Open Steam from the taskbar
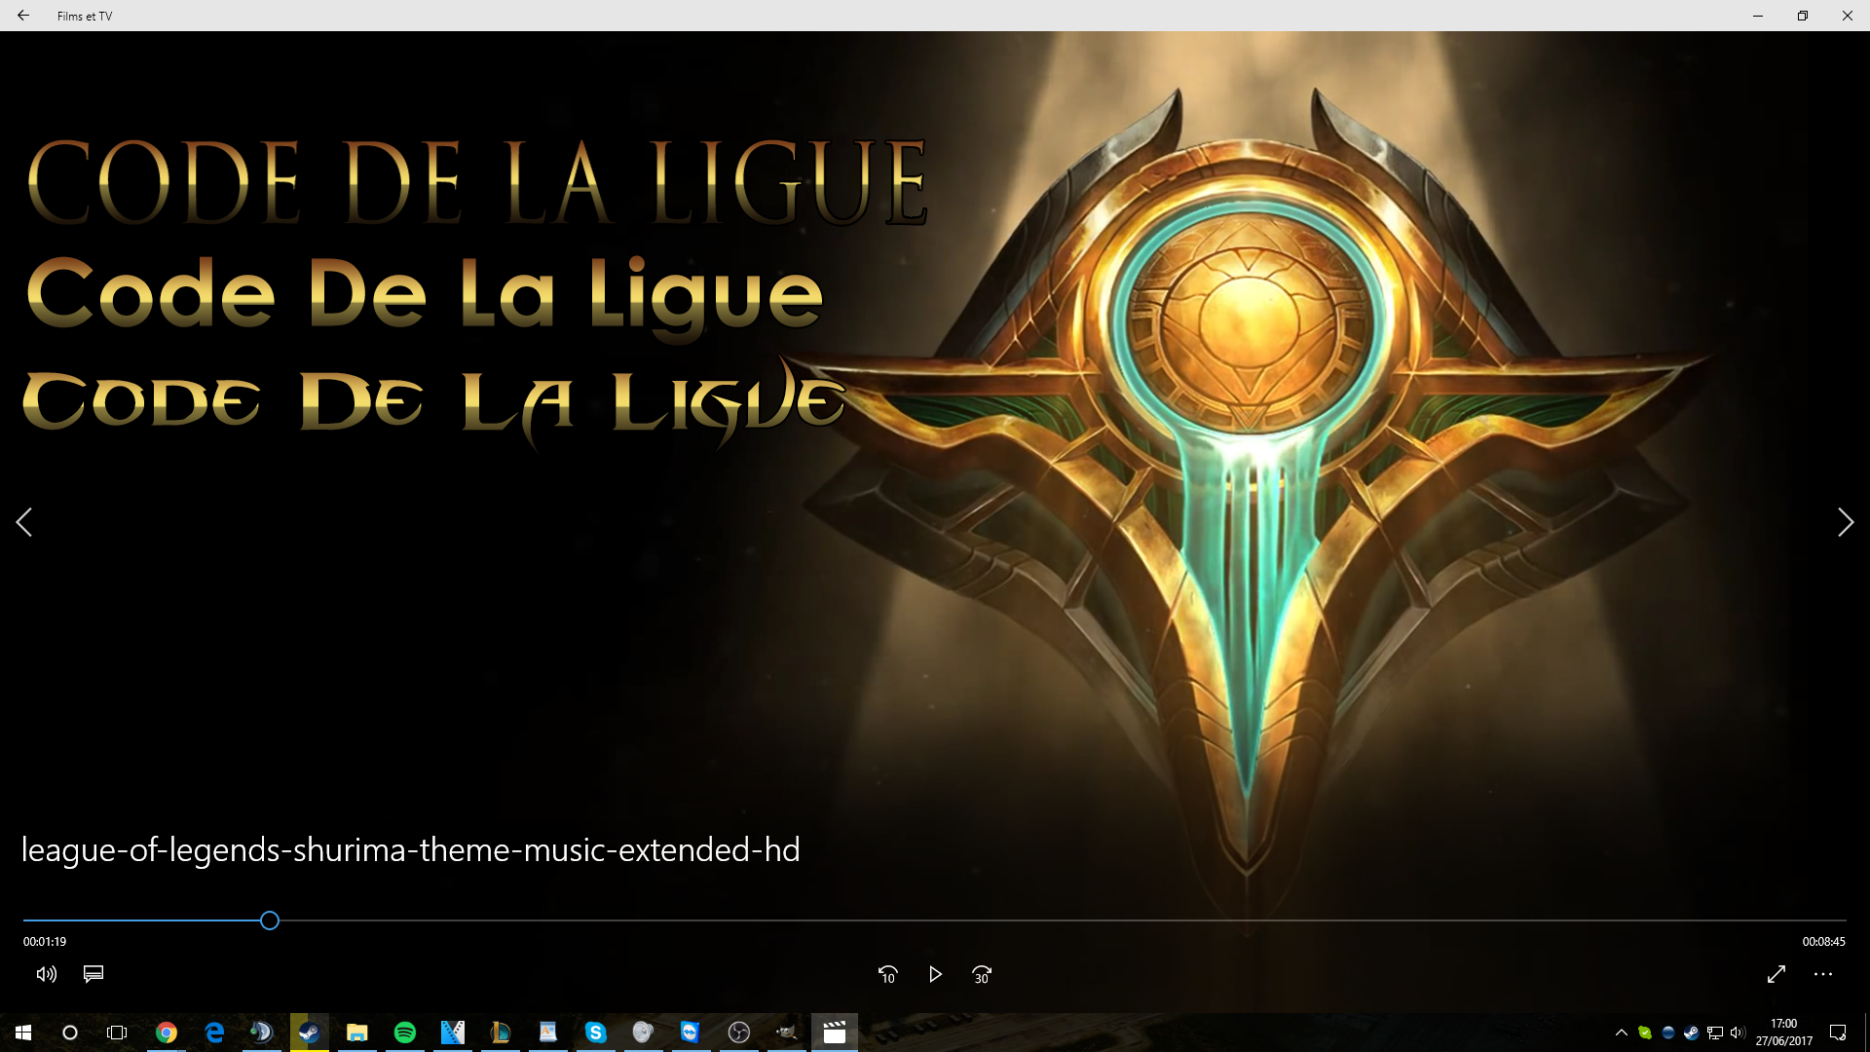Viewport: 1870px width, 1052px height. (x=310, y=1033)
